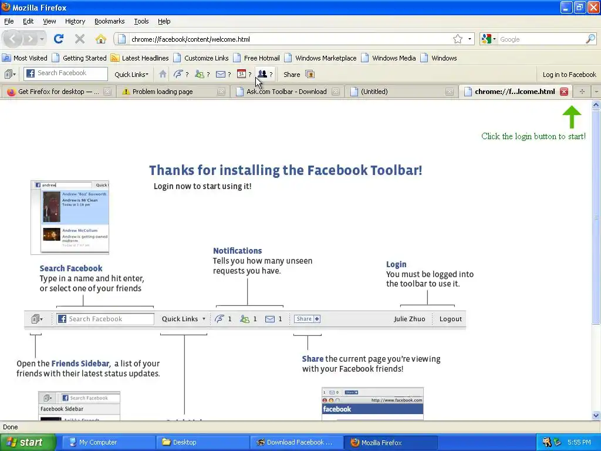Click Share button in Facebook toolbar

[292, 75]
